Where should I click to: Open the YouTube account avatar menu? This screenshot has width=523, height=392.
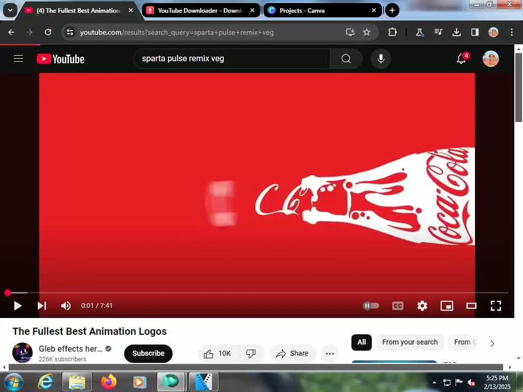point(490,59)
